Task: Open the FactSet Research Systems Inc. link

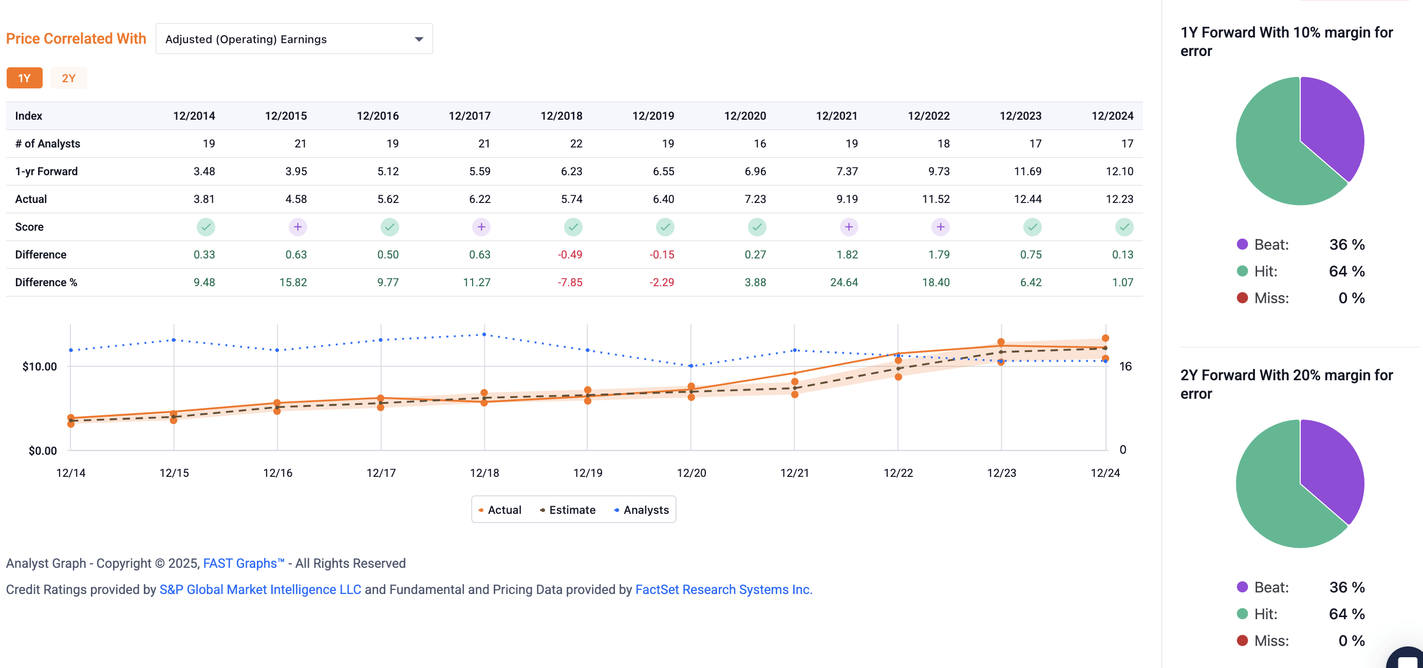Action: (x=723, y=589)
